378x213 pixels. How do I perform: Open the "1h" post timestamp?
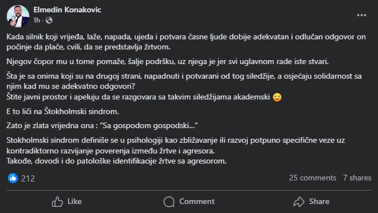(37, 20)
